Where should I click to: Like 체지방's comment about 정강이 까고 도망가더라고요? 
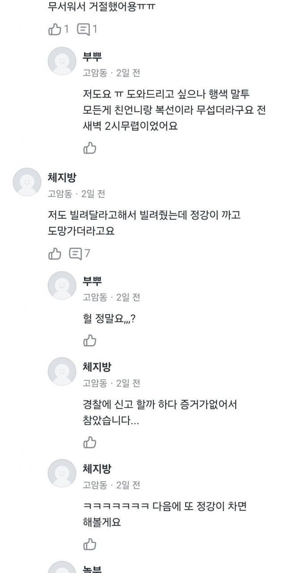pos(55,254)
